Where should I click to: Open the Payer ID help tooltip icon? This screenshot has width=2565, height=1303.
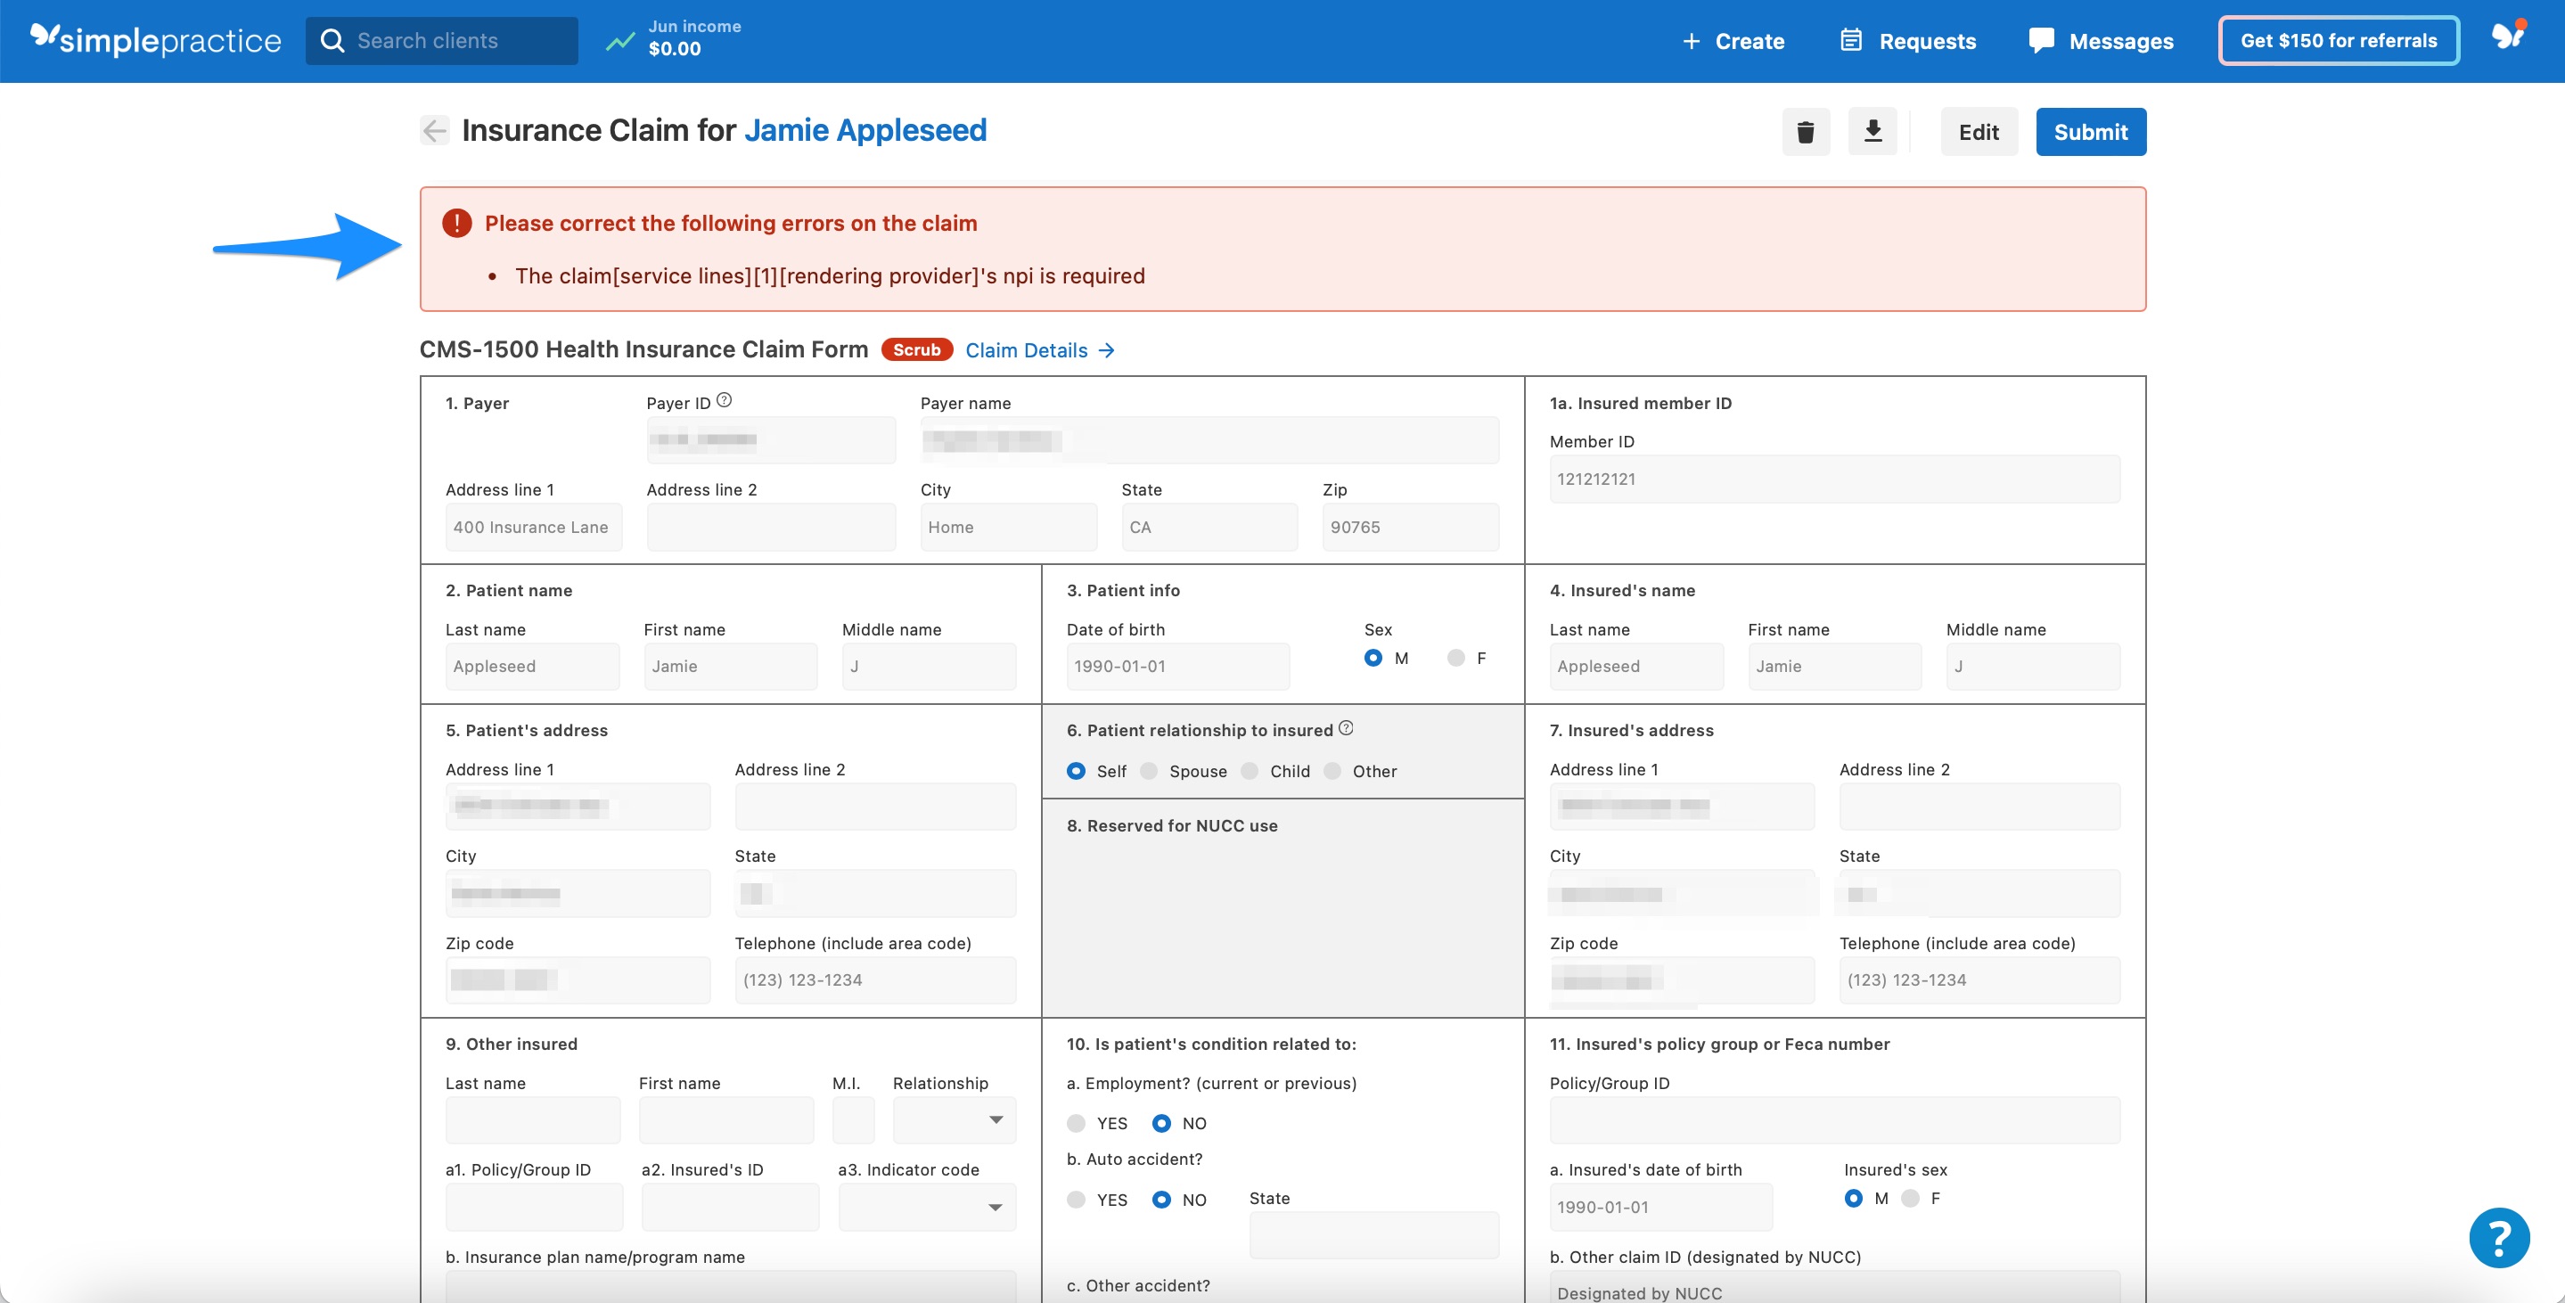point(725,400)
